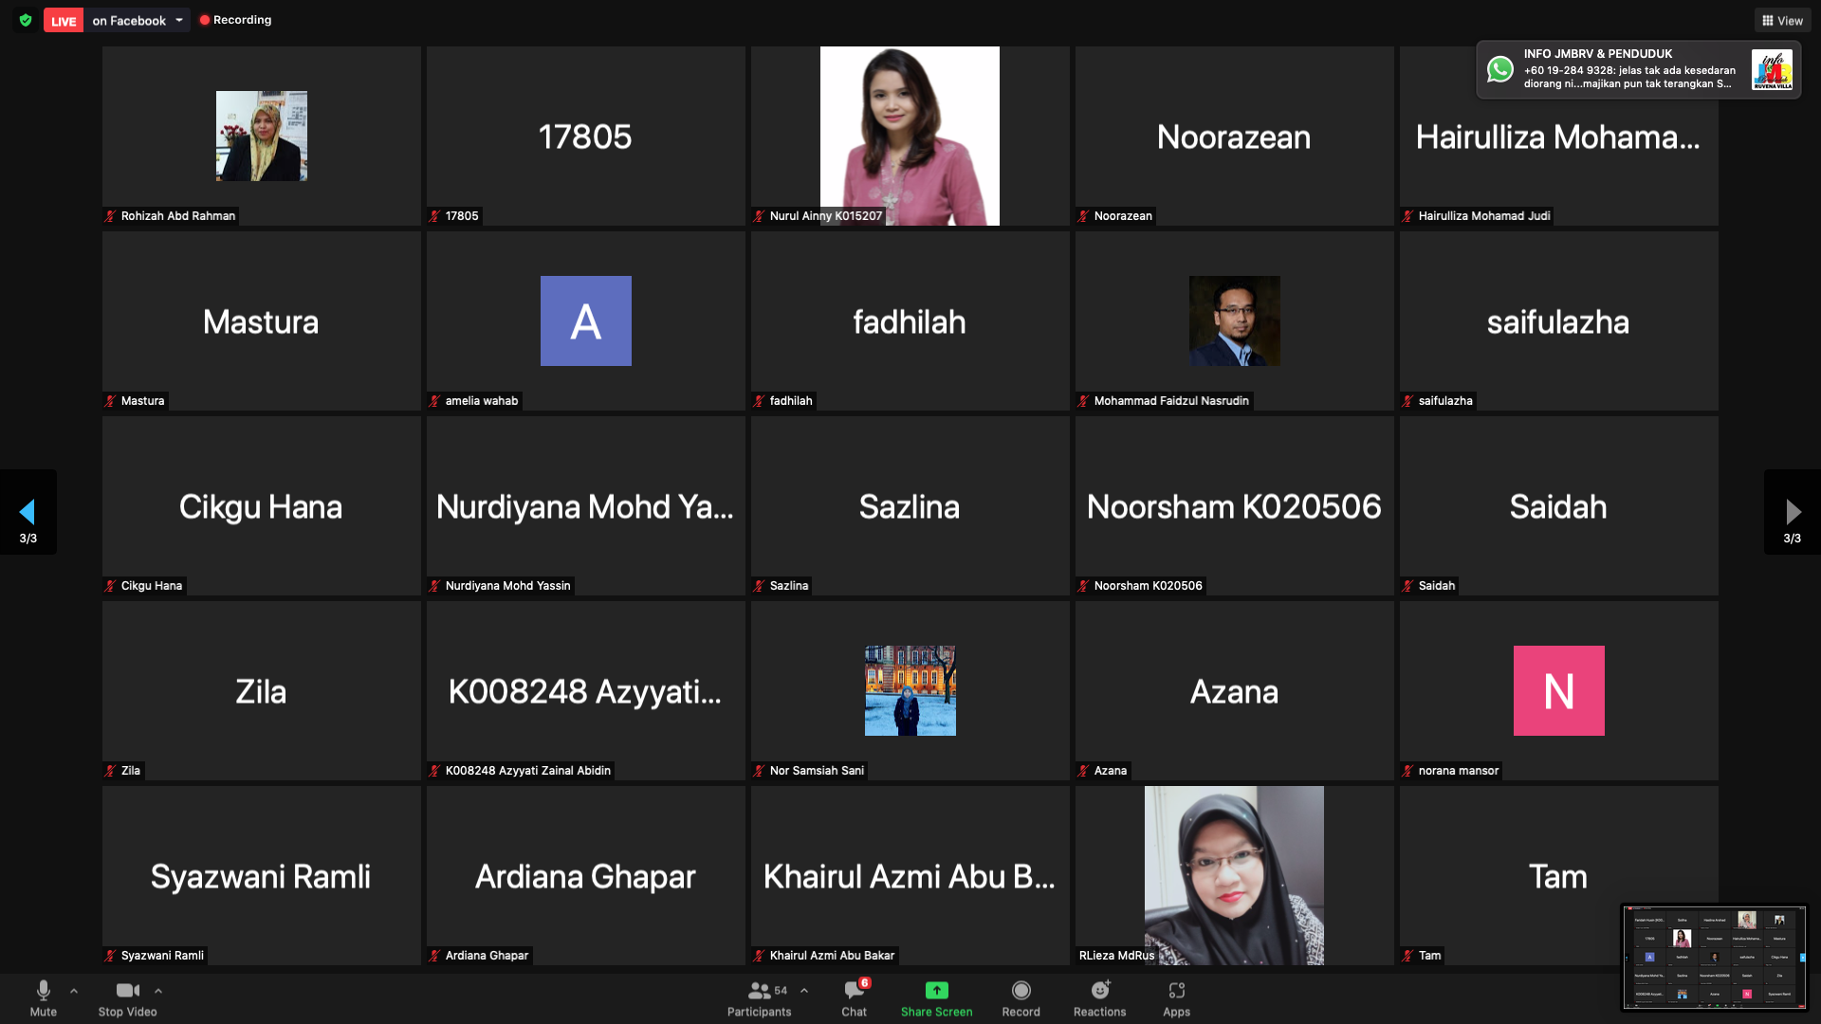Viewport: 1821px width, 1024px height.
Task: Click the Khairul Azmi Abu Bakar name label
Action: point(832,956)
